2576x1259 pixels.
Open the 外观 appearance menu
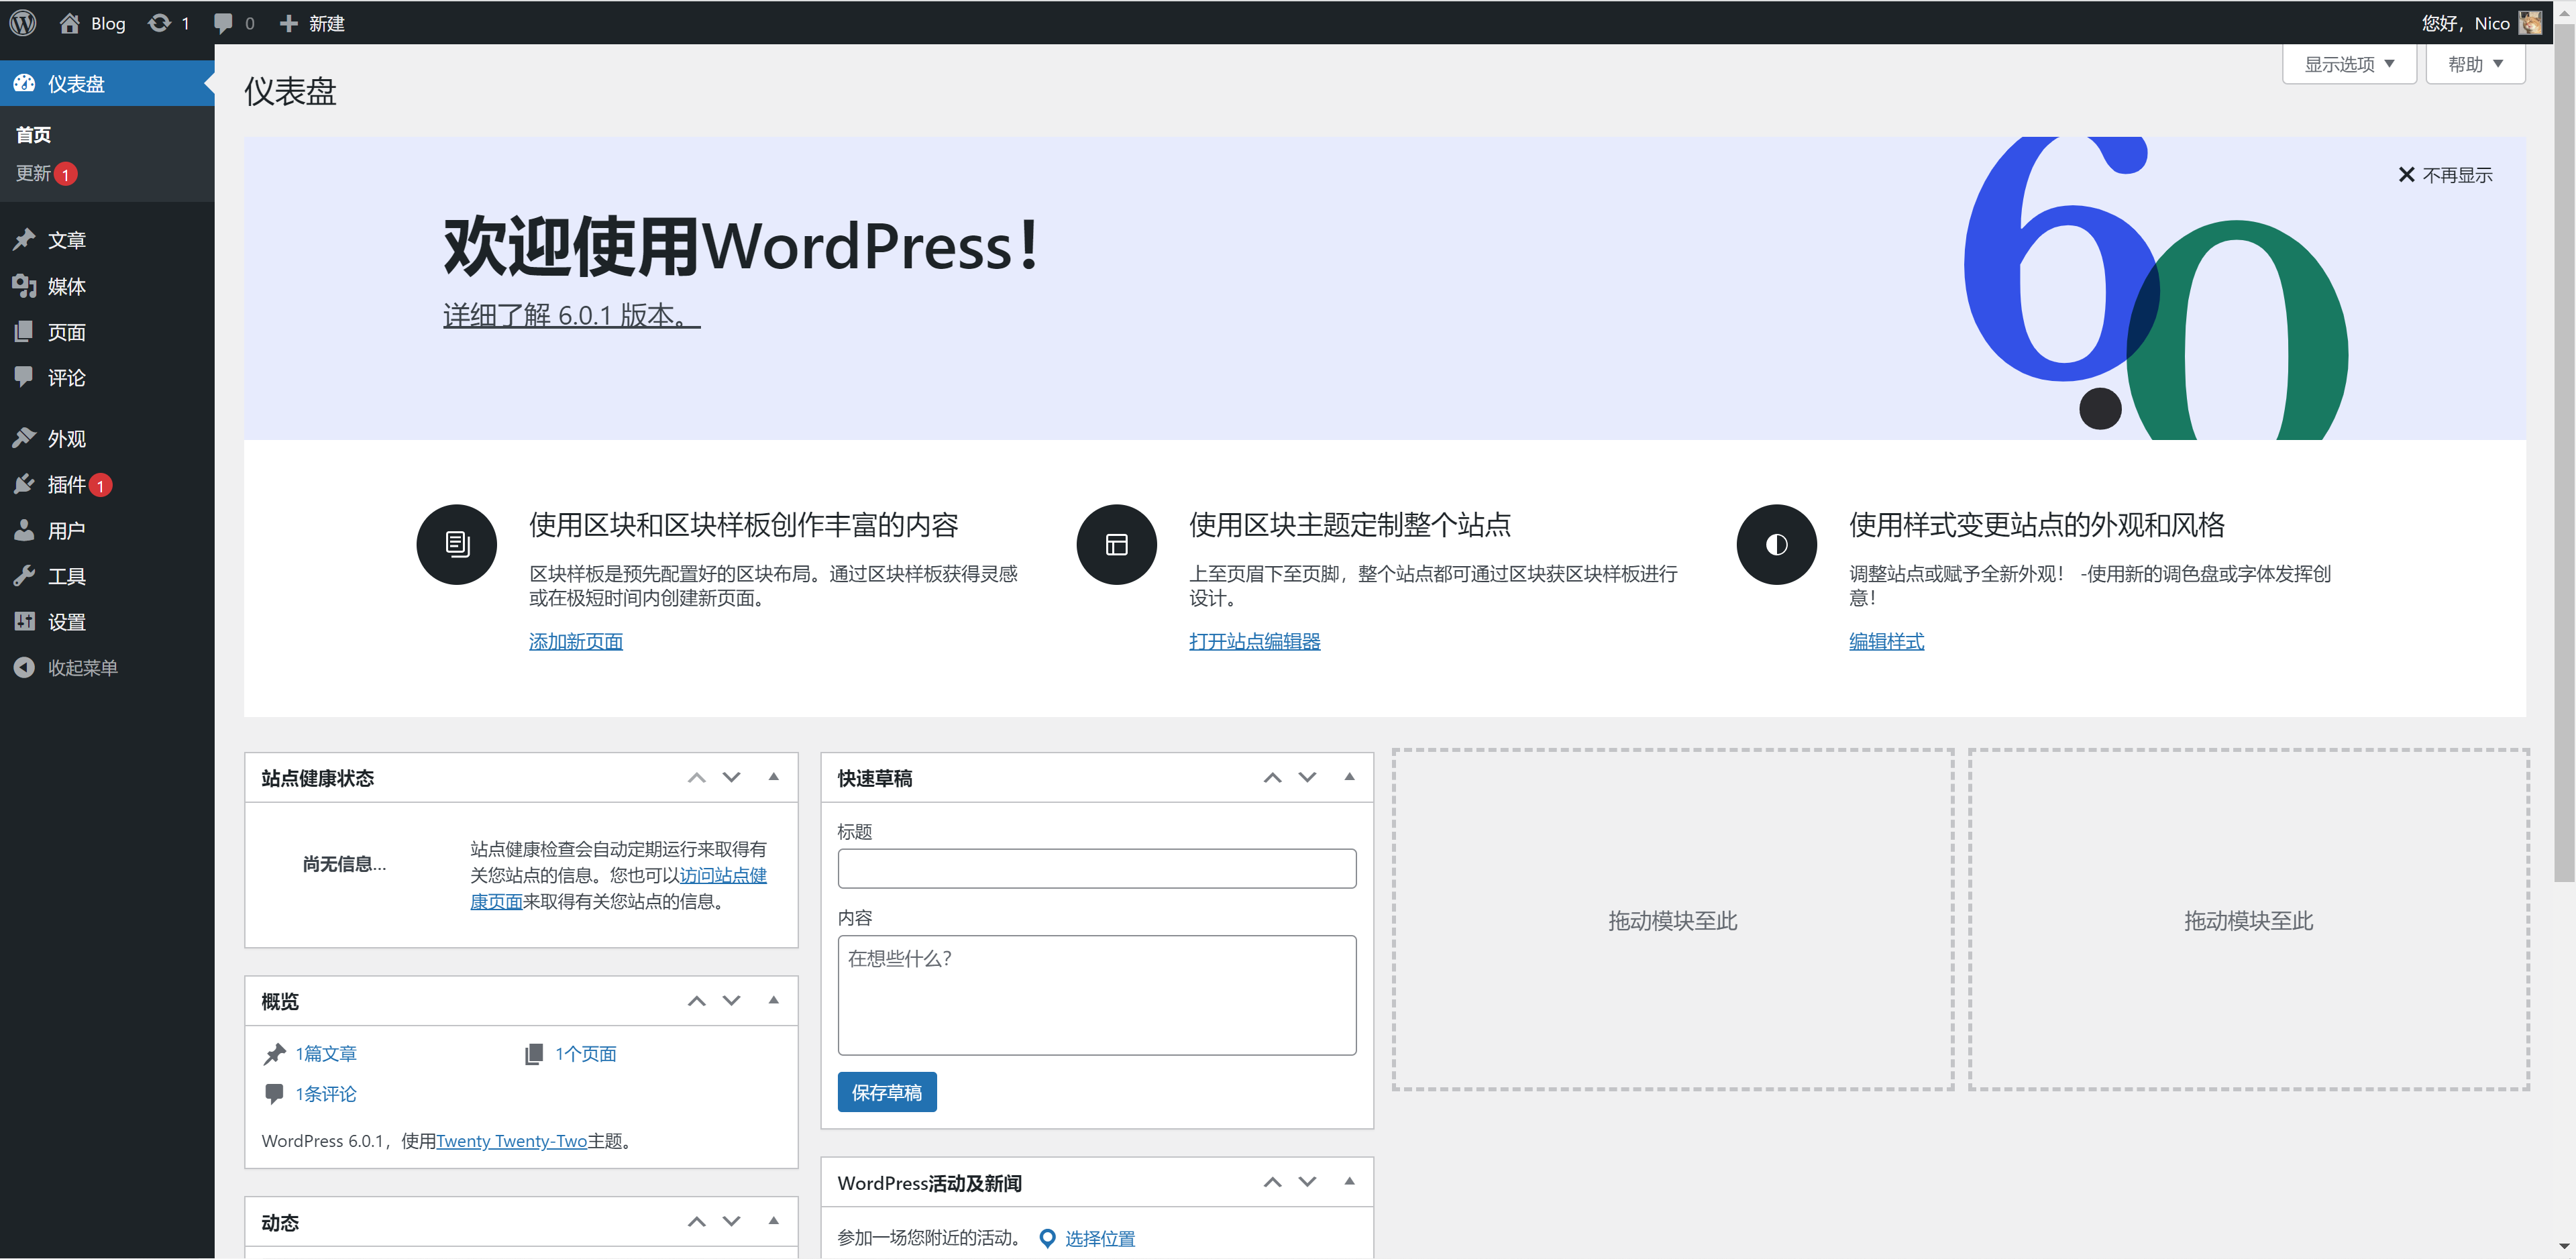(x=66, y=439)
